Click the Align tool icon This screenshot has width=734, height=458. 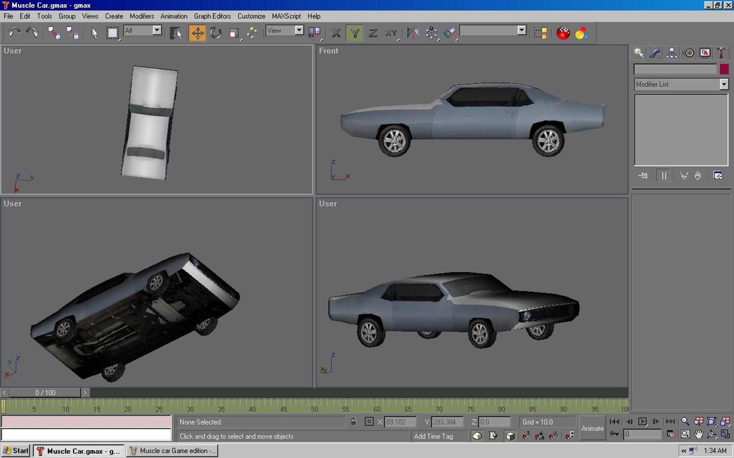450,33
